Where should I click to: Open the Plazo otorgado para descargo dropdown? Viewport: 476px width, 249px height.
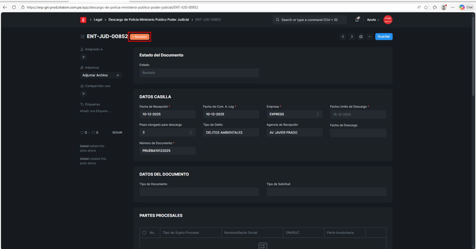pos(167,133)
